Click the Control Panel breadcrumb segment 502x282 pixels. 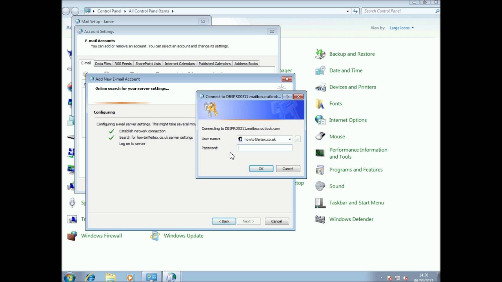109,11
